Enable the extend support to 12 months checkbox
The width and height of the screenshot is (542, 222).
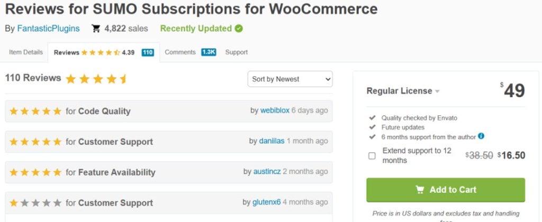click(372, 155)
